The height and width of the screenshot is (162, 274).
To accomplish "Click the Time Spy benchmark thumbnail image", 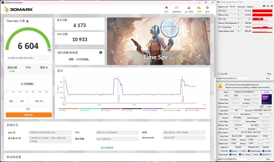I will point(159,41).
